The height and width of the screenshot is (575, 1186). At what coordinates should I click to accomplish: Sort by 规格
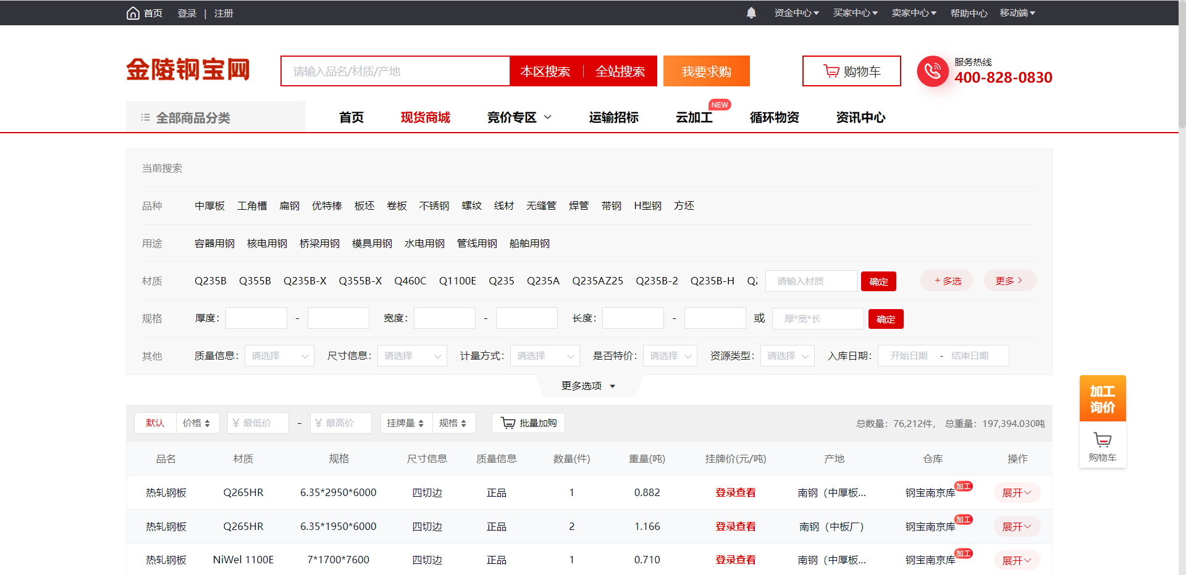pyautogui.click(x=453, y=423)
